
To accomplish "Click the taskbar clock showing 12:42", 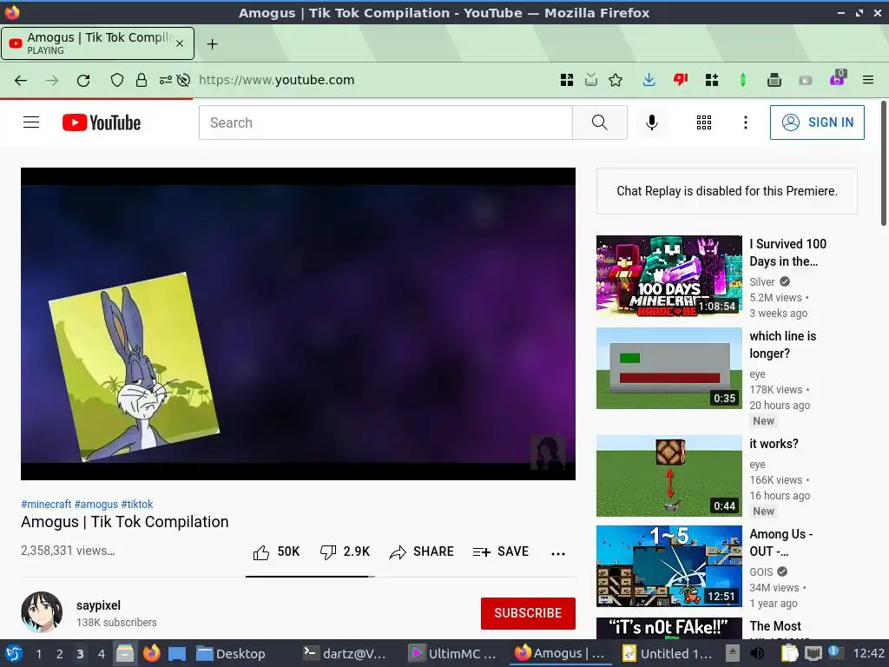I will pos(868,653).
